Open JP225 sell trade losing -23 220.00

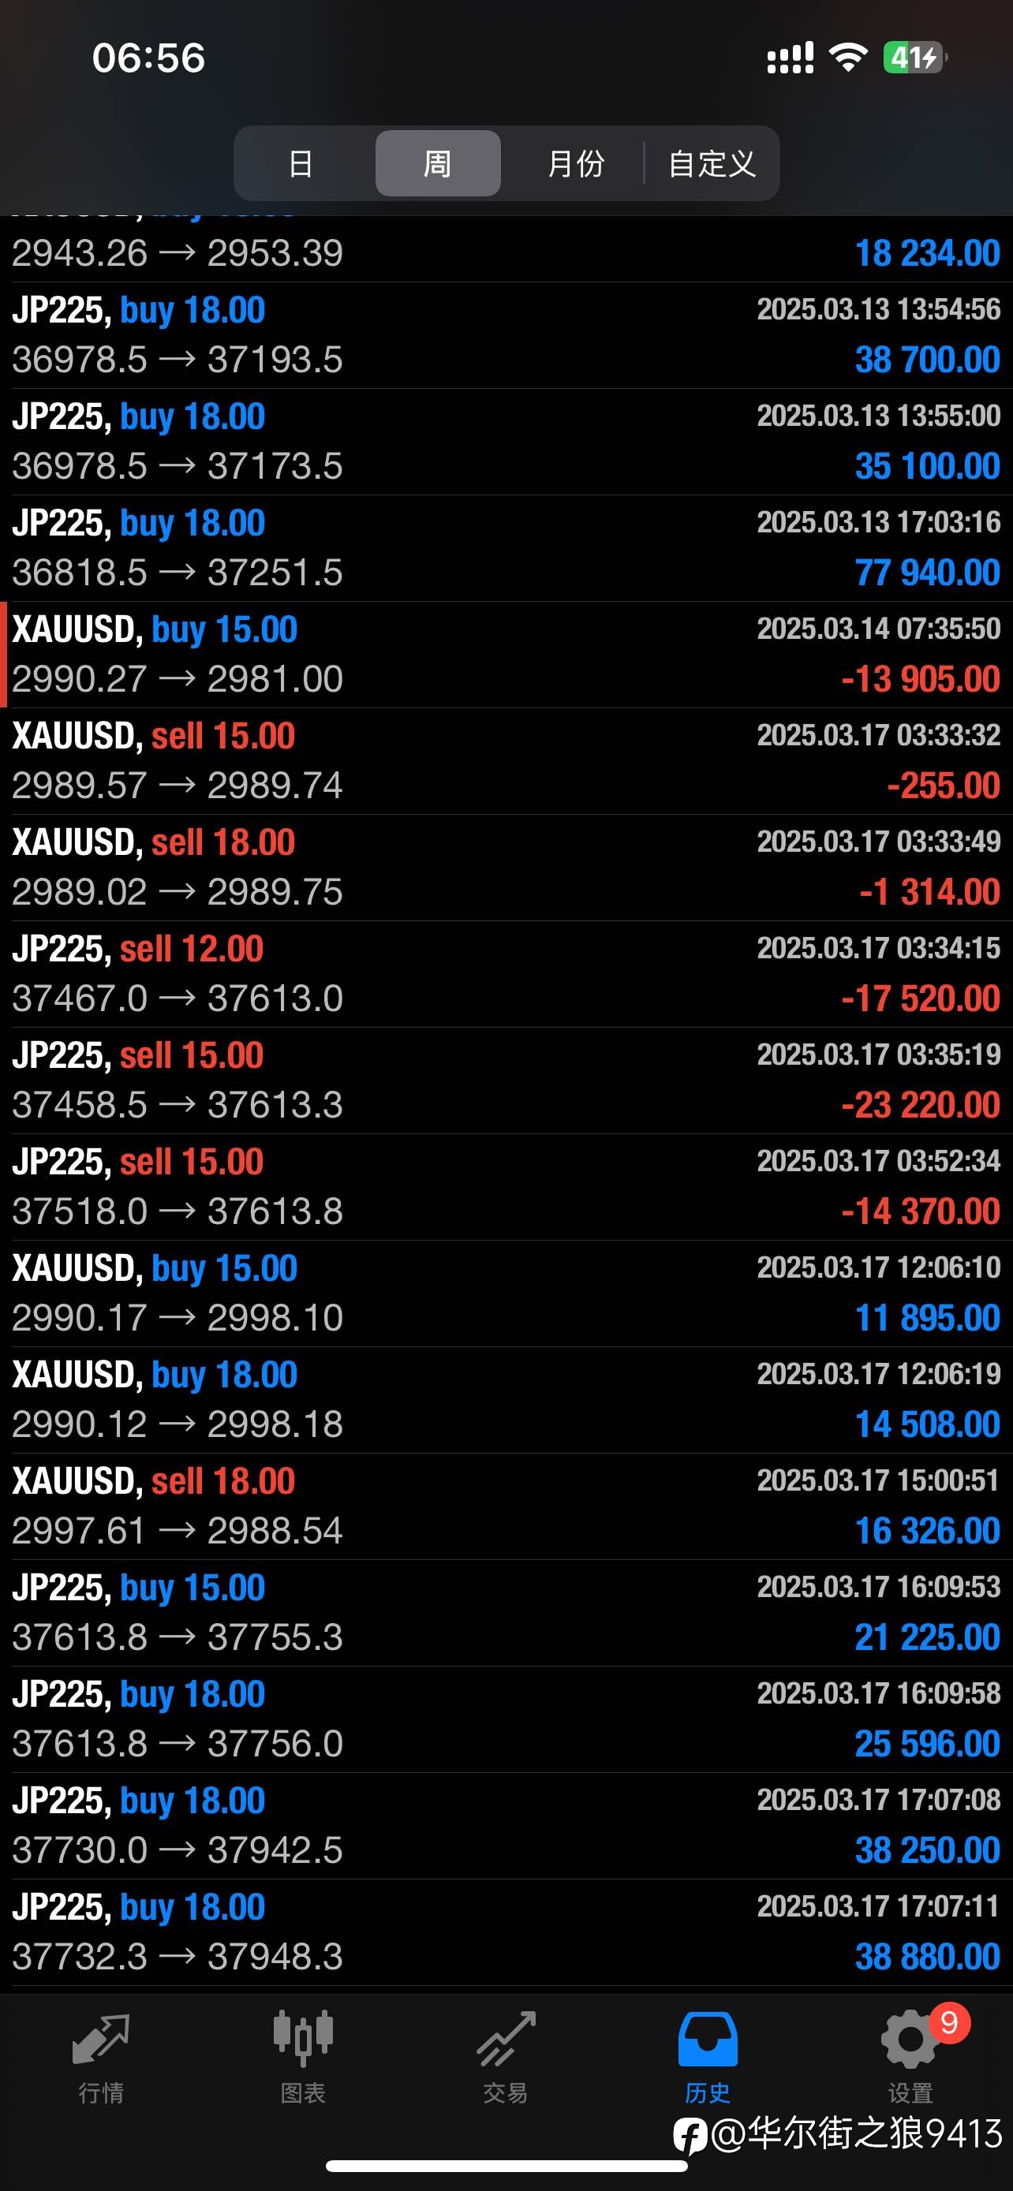tap(506, 1081)
